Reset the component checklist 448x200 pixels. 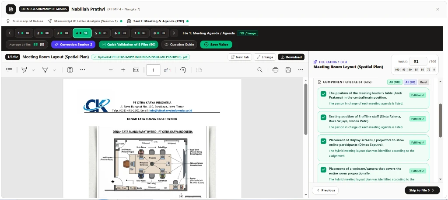(x=423, y=82)
